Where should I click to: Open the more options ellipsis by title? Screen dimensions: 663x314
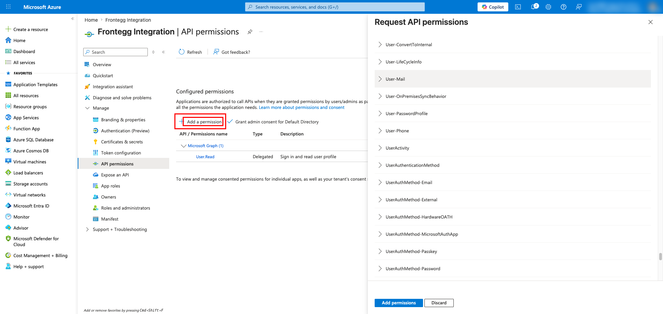pyautogui.click(x=261, y=32)
